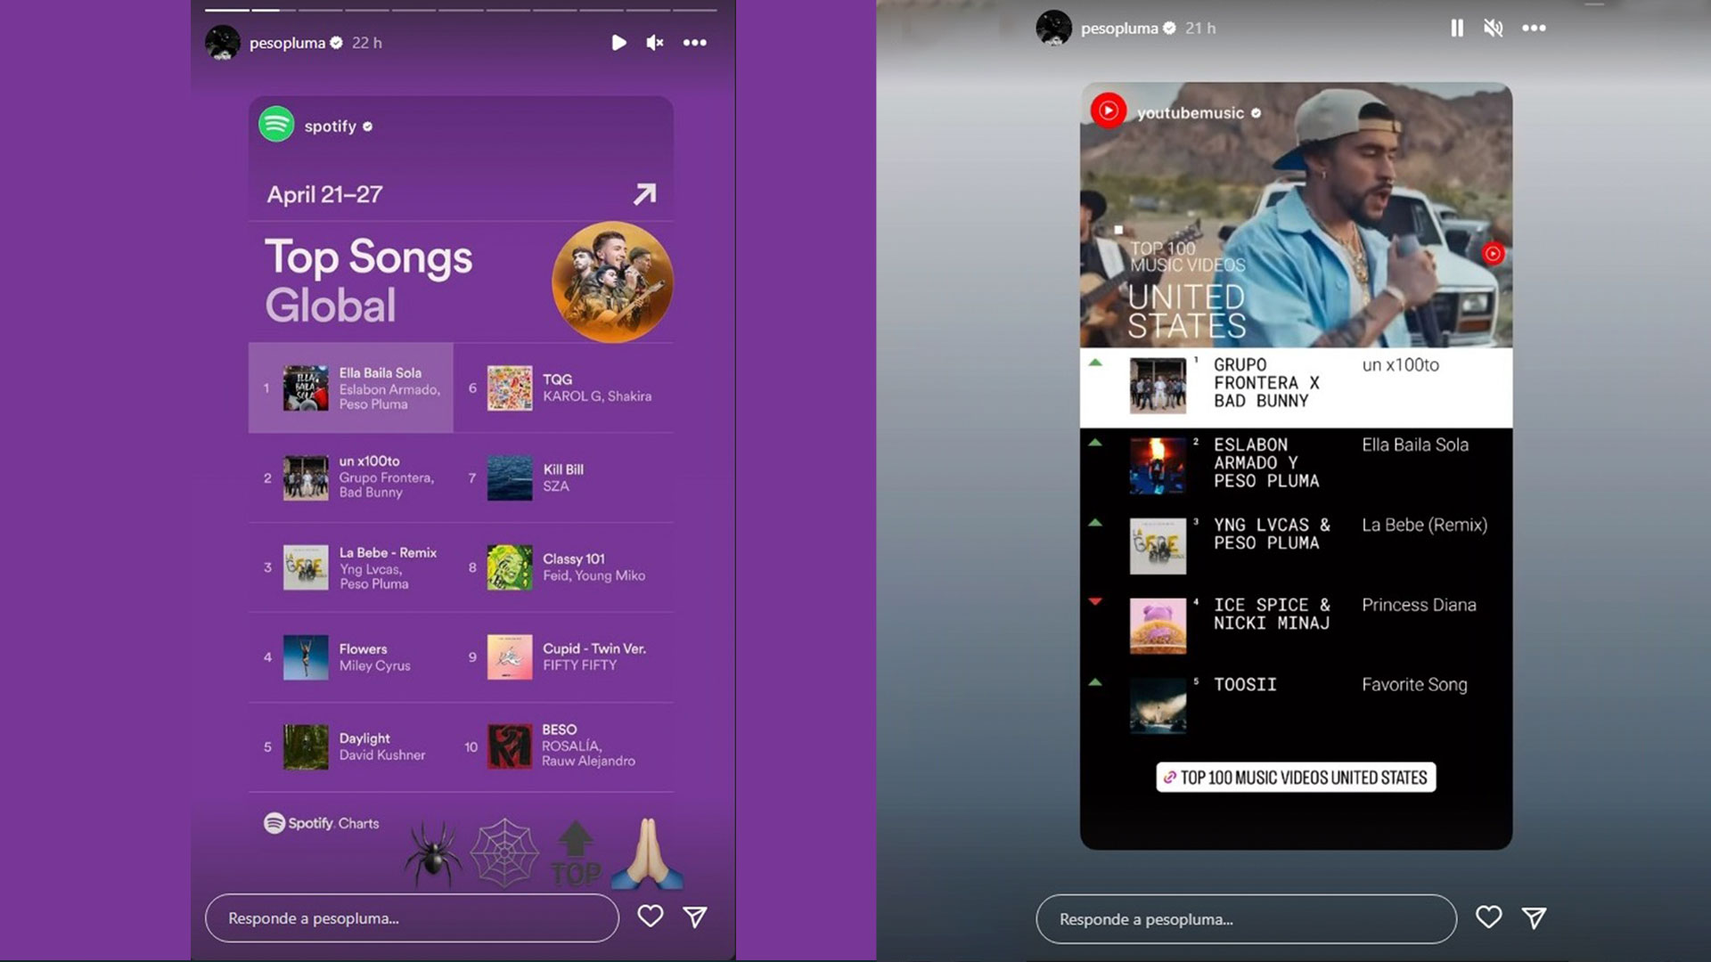Click the play button on Spotify story

pyautogui.click(x=619, y=42)
